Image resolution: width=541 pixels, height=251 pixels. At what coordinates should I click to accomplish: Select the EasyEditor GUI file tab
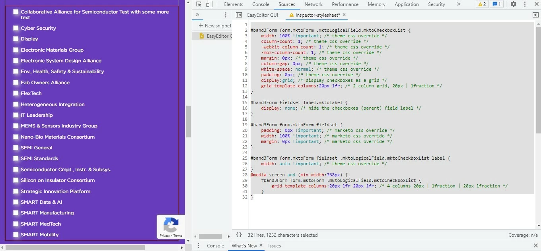tap(263, 15)
